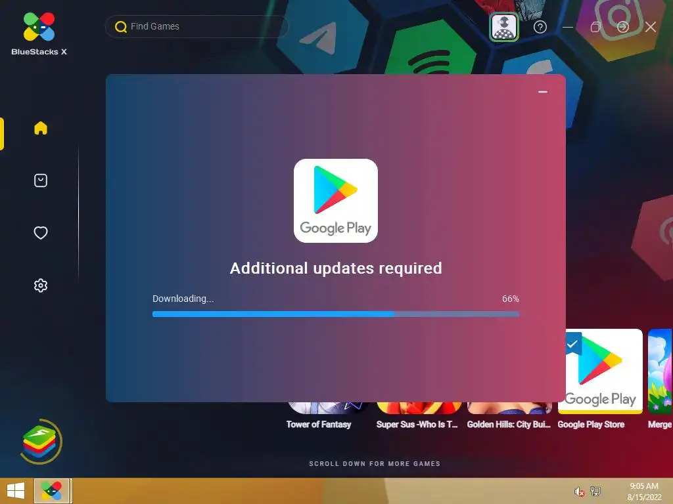The width and height of the screenshot is (673, 504).
Task: Open settings gear in the sidebar
Action: tap(41, 285)
